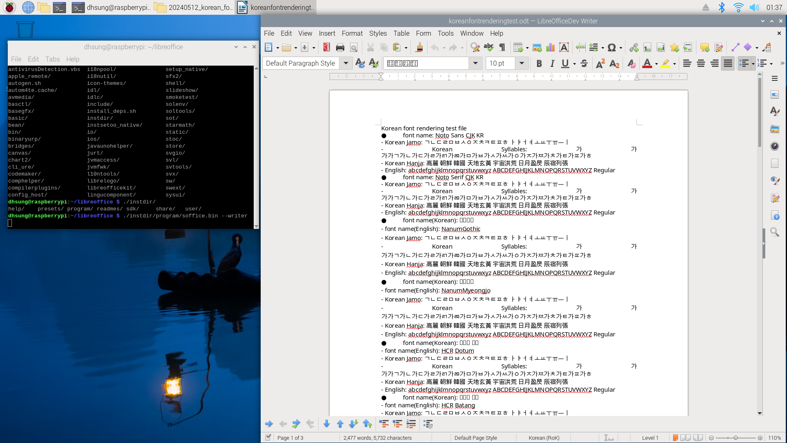Image resolution: width=787 pixels, height=443 pixels.
Task: Toggle Underline formatting
Action: tap(565, 63)
